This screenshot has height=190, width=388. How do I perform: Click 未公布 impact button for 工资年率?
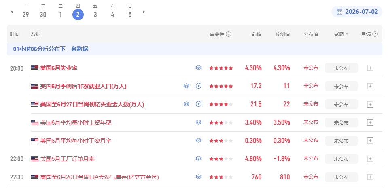(341, 122)
